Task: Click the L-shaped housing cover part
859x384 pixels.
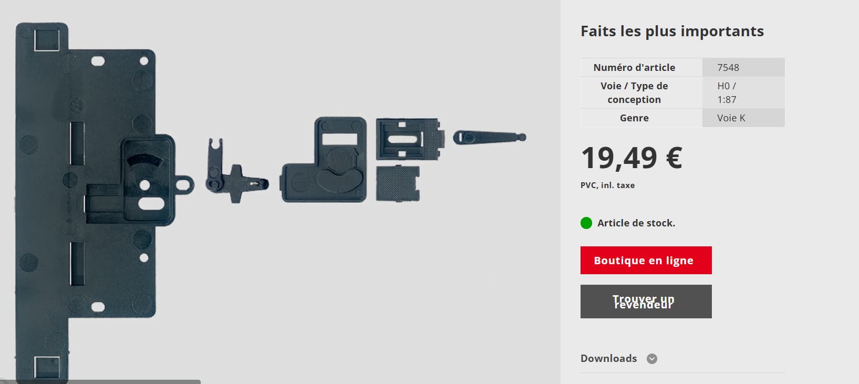Action: pos(324,160)
